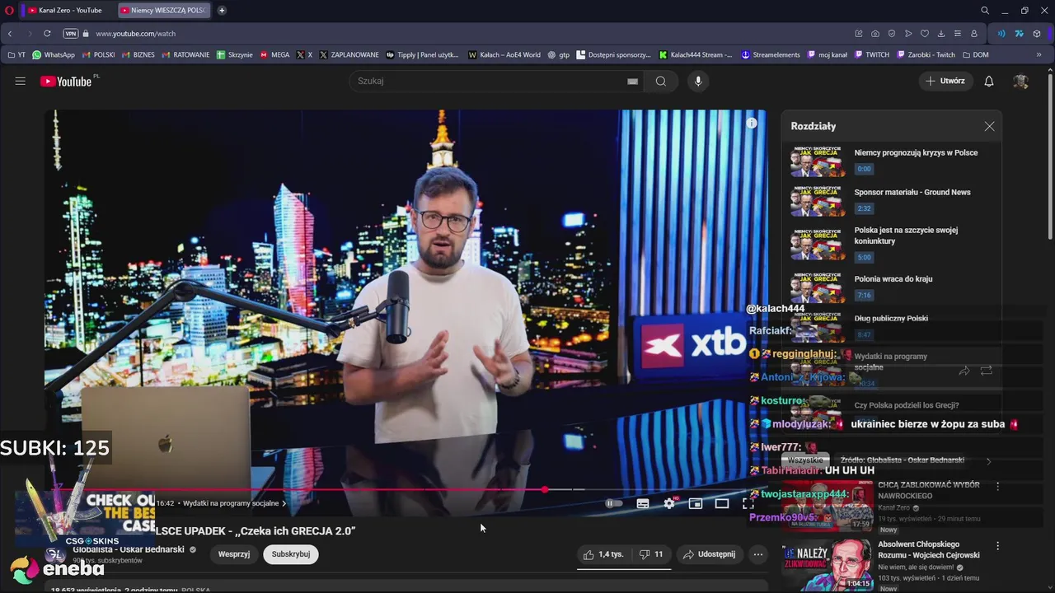Screen dimensions: 1055x593
Task: Open options for the Absolwent Chłopskiego Rozumu video
Action: (998, 546)
